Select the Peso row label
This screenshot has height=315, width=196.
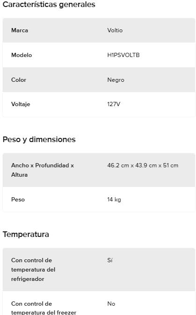18,200
